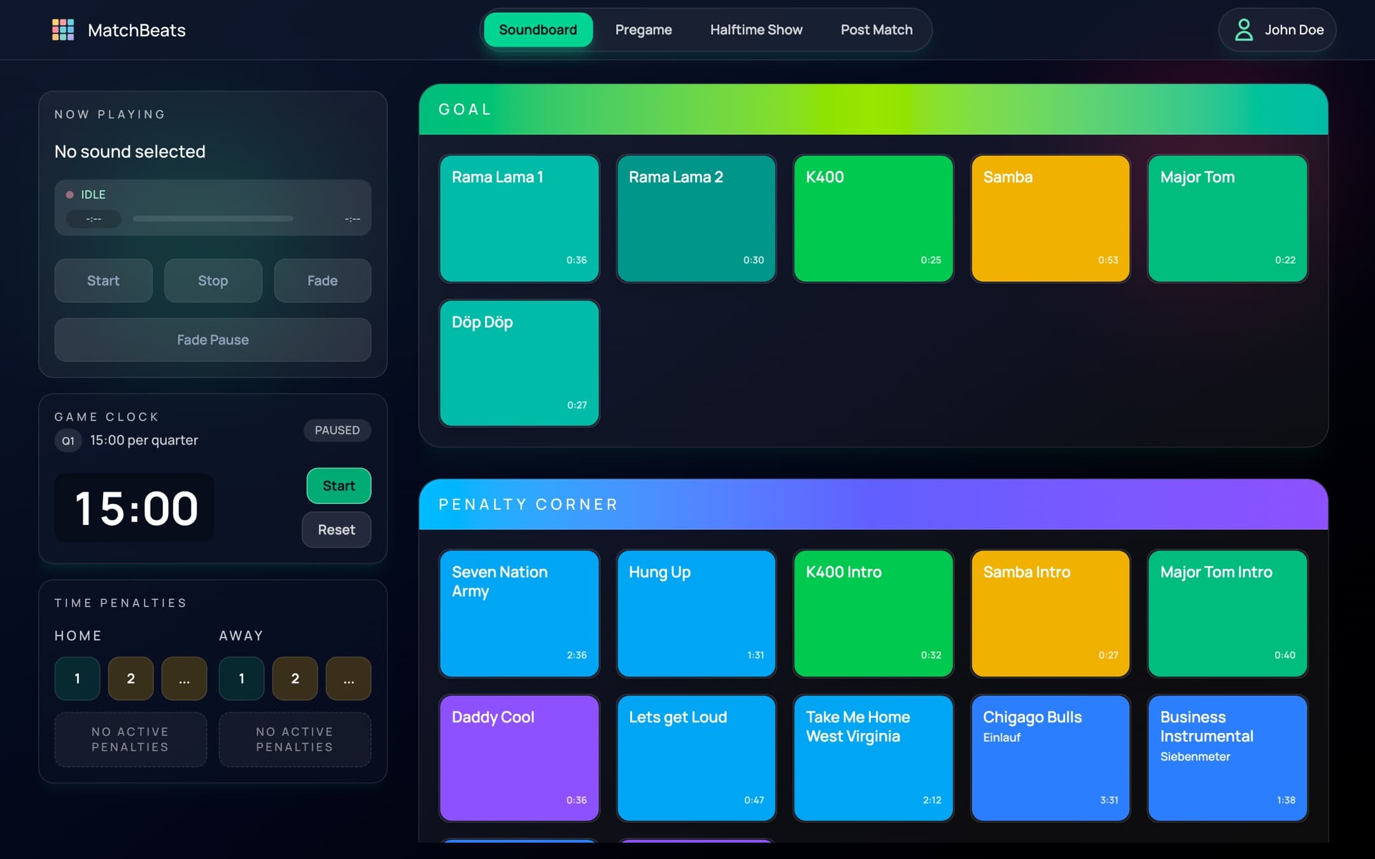Viewport: 1375px width, 859px height.
Task: Play the Daddy Cool purple tile
Action: click(x=519, y=758)
